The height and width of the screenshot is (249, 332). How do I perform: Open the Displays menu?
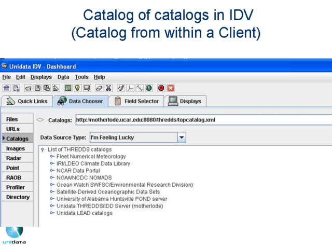click(x=41, y=77)
